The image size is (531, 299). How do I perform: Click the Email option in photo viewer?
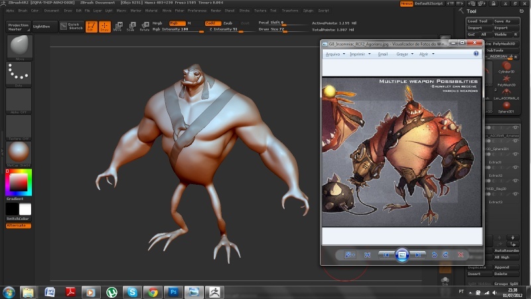pyautogui.click(x=383, y=54)
